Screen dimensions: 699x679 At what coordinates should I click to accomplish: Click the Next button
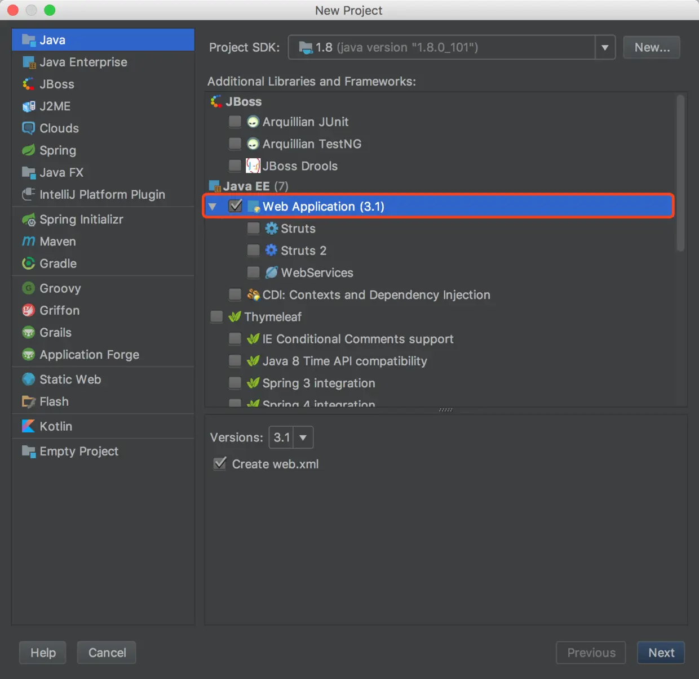tap(661, 653)
